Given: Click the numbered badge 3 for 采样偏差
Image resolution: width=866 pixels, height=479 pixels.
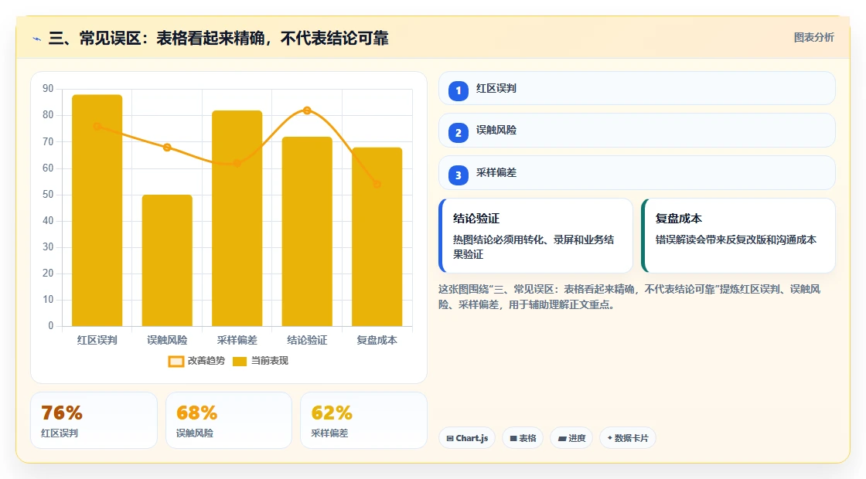Looking at the screenshot, I should coord(458,175).
